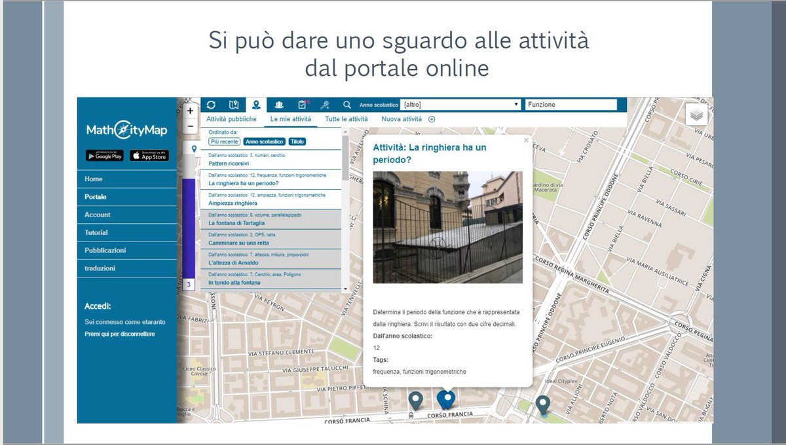Click the App Store badge
786x445 pixels.
tap(149, 156)
